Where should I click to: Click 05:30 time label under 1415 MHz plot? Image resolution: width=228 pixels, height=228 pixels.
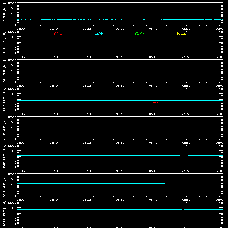[x=120, y=114]
